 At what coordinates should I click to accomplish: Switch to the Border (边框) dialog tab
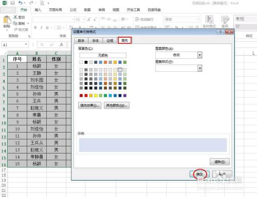click(x=110, y=40)
